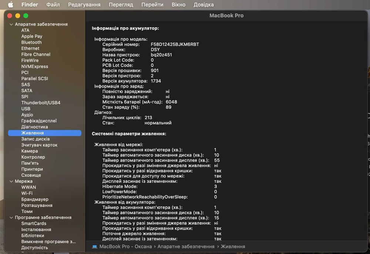Click Живлення in the bottom path bar

point(233,247)
